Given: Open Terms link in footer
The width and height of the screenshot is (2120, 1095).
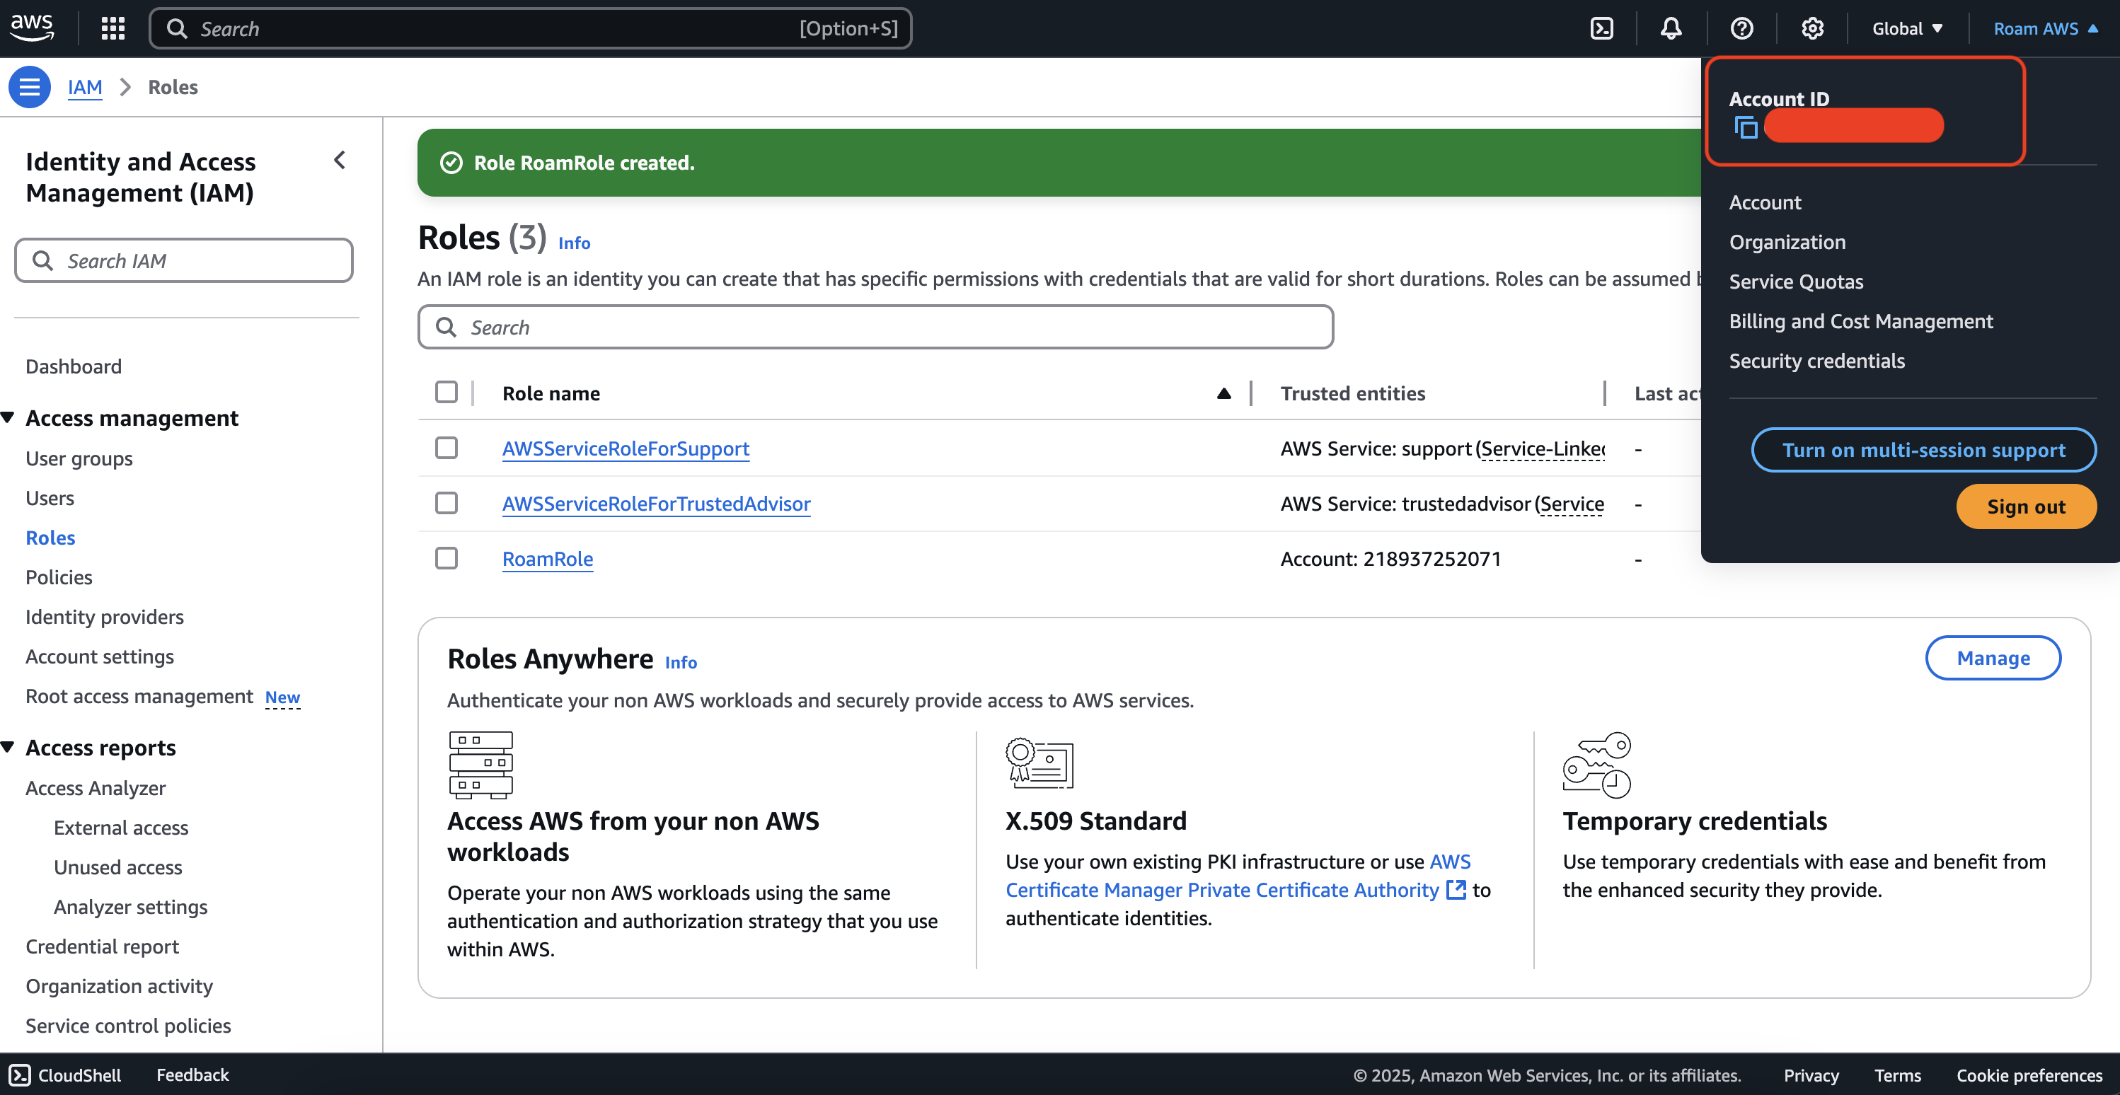Looking at the screenshot, I should pos(1898,1075).
